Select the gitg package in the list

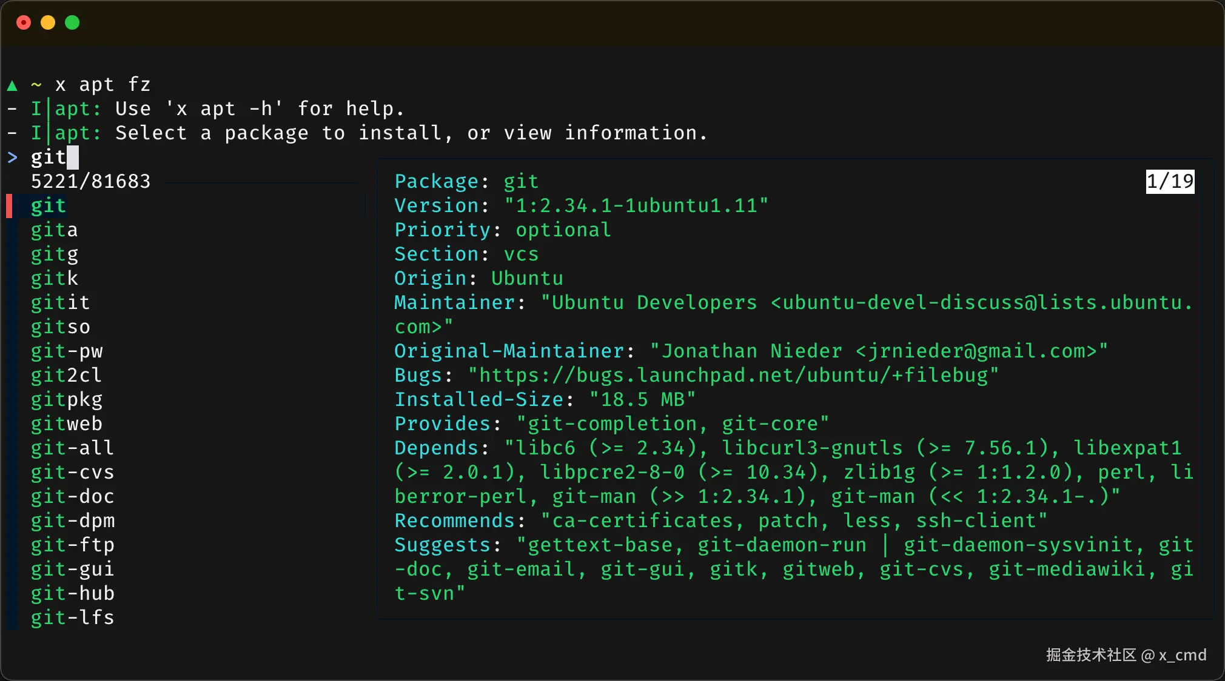point(55,254)
